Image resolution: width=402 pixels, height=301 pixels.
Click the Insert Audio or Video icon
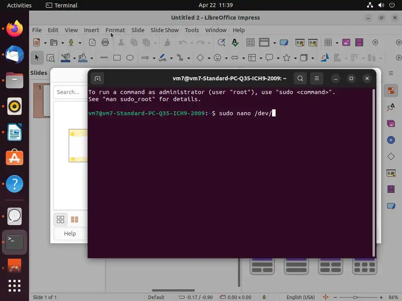click(x=359, y=42)
